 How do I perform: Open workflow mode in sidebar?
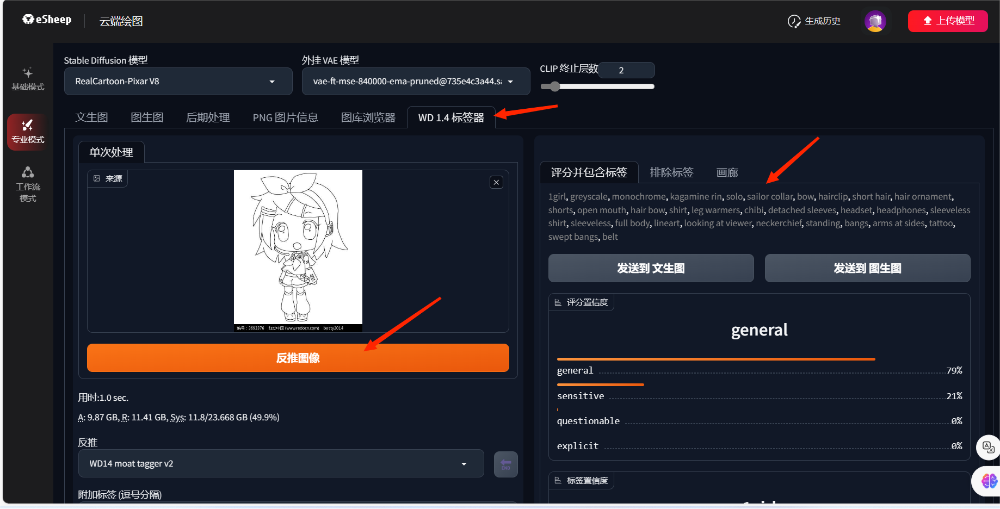[x=28, y=184]
